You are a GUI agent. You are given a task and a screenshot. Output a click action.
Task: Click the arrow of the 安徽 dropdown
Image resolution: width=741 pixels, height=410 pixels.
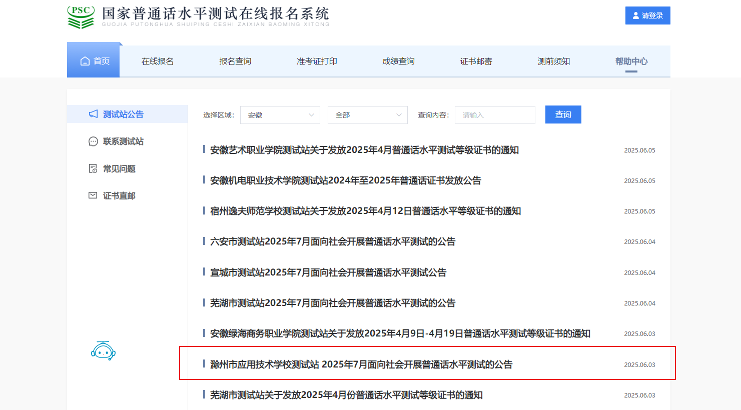(x=311, y=115)
